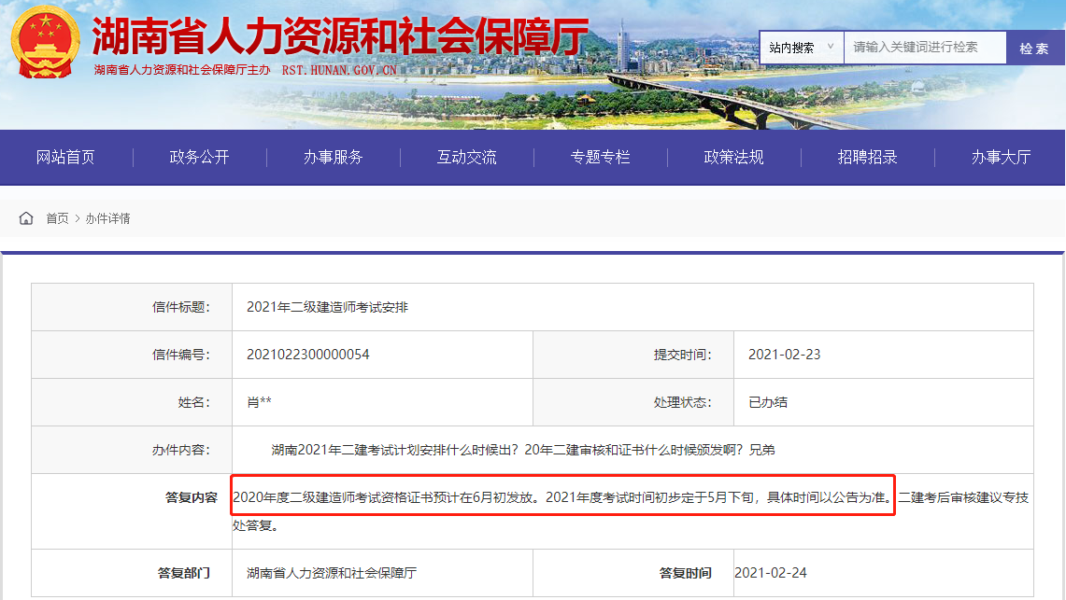The width and height of the screenshot is (1066, 600).
Task: Open the 政策法规 section
Action: point(732,158)
